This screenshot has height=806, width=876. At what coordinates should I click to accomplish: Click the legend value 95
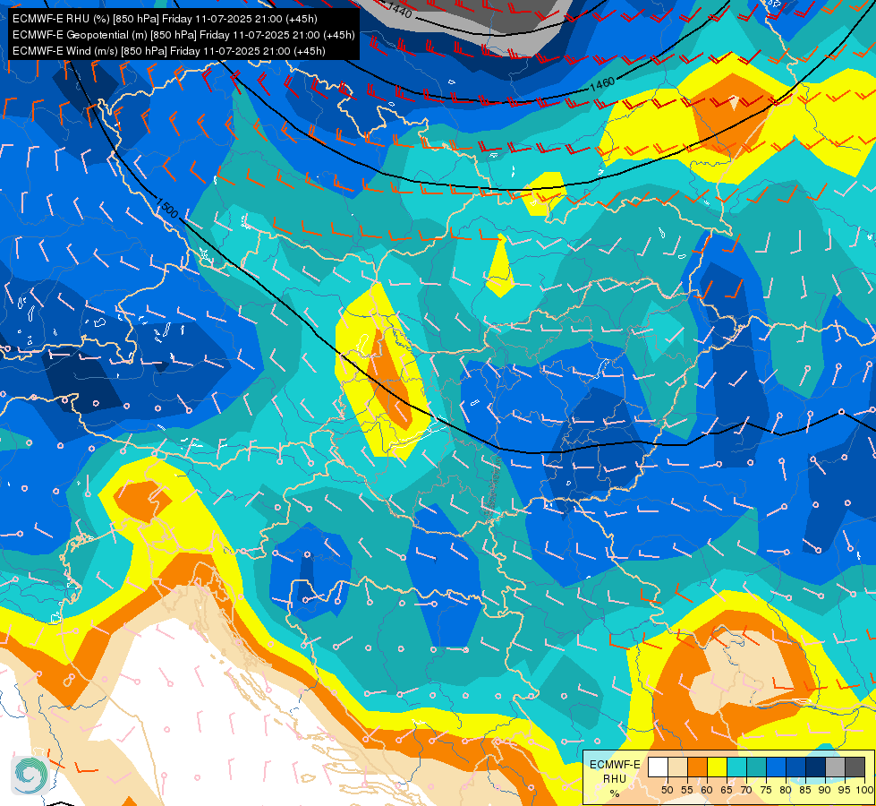click(845, 790)
